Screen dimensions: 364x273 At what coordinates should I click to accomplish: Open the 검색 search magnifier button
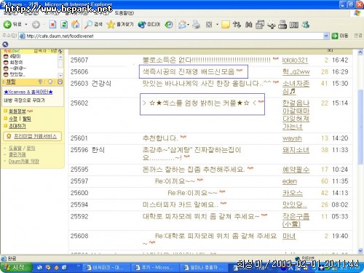point(93,24)
